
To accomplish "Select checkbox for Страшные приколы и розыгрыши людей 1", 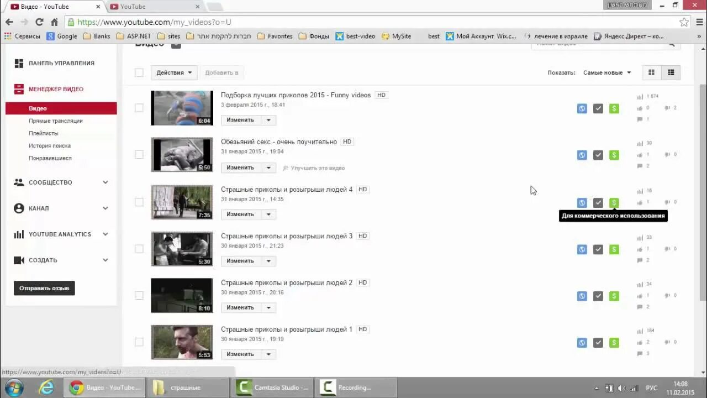I will tap(139, 342).
